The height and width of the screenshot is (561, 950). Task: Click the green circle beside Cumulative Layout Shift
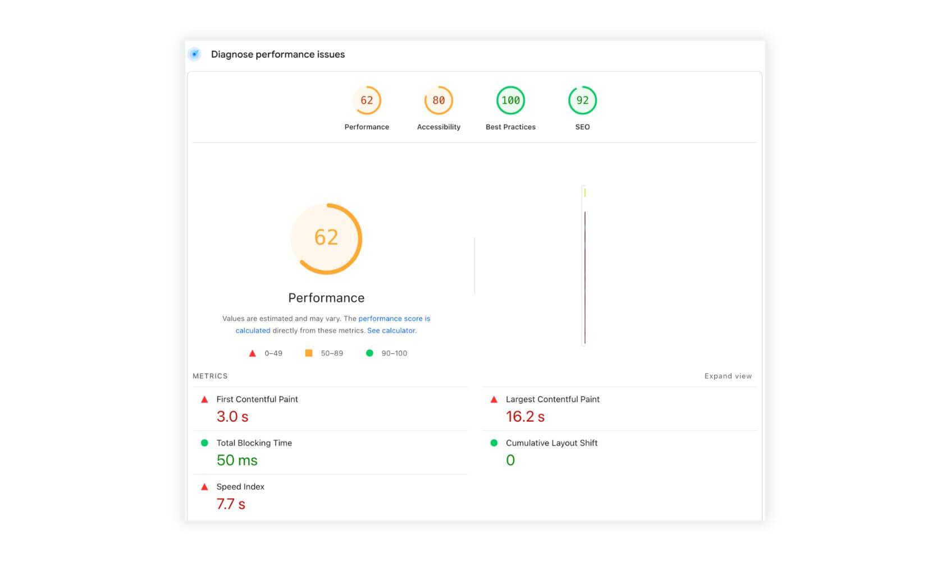[x=494, y=443]
